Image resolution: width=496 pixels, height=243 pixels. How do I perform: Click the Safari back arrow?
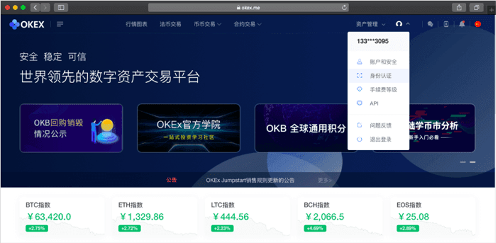pos(35,7)
